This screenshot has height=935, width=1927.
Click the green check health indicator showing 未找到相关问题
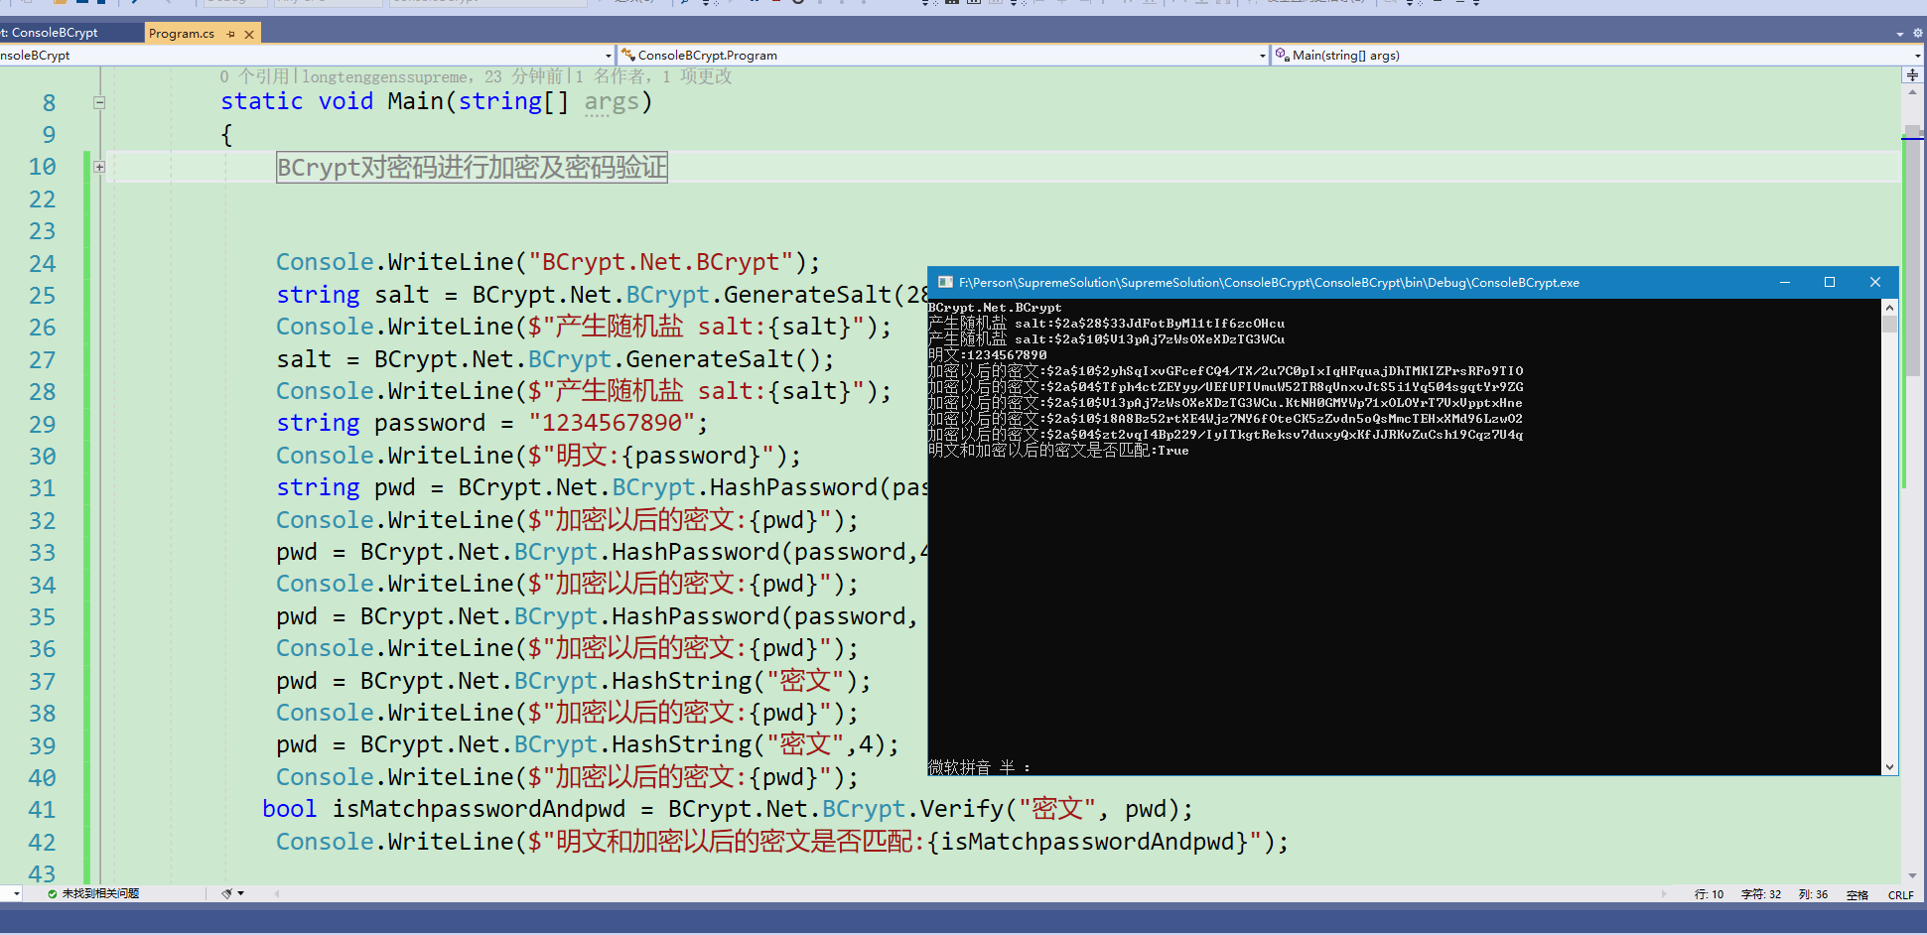pyautogui.click(x=52, y=893)
